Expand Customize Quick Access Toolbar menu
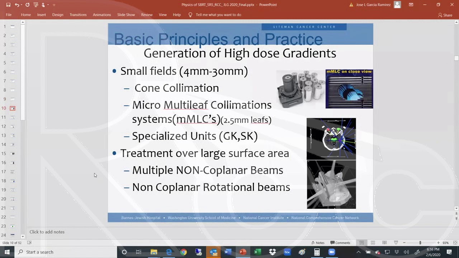Screen dimensions: 459x258 (x=54, y=5)
